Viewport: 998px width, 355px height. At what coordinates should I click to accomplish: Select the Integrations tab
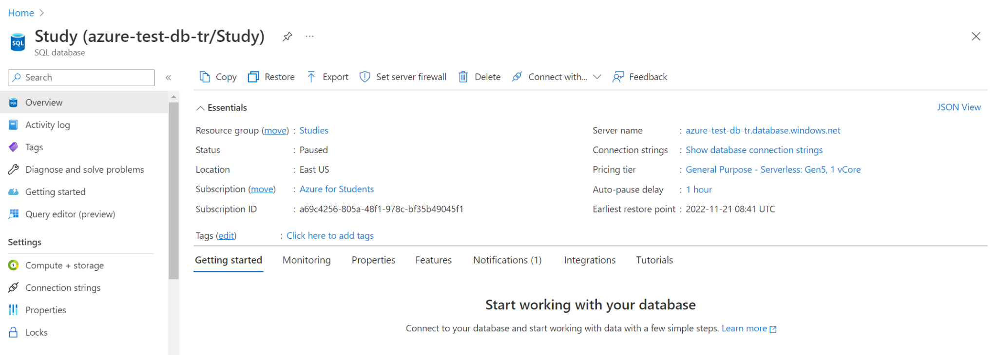[x=590, y=260]
